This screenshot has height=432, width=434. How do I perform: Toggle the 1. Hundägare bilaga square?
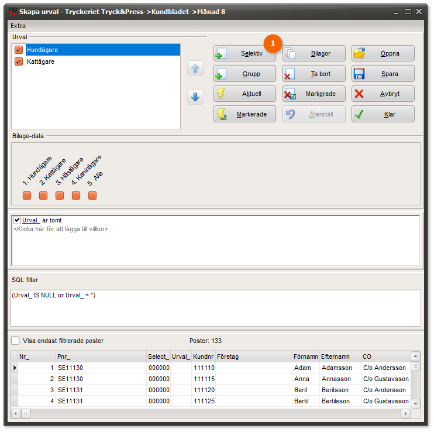point(27,196)
